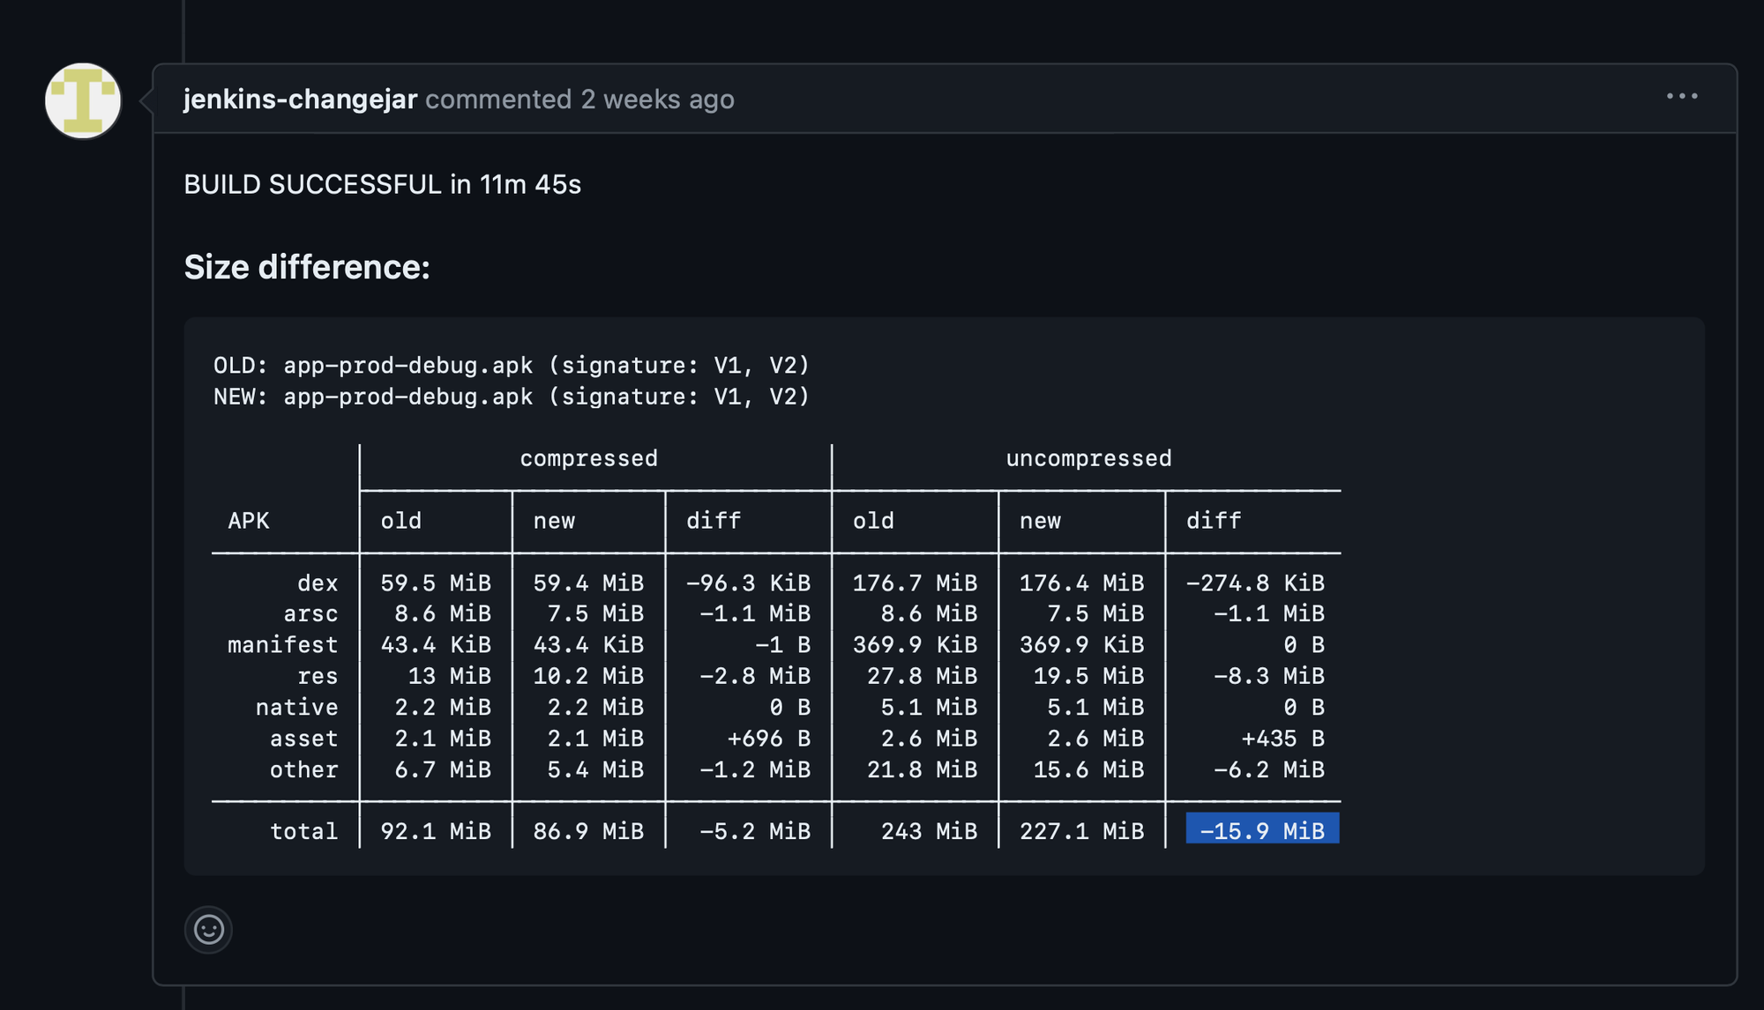Add an emoji reaction with the smiley button
The height and width of the screenshot is (1010, 1764).
pyautogui.click(x=208, y=929)
